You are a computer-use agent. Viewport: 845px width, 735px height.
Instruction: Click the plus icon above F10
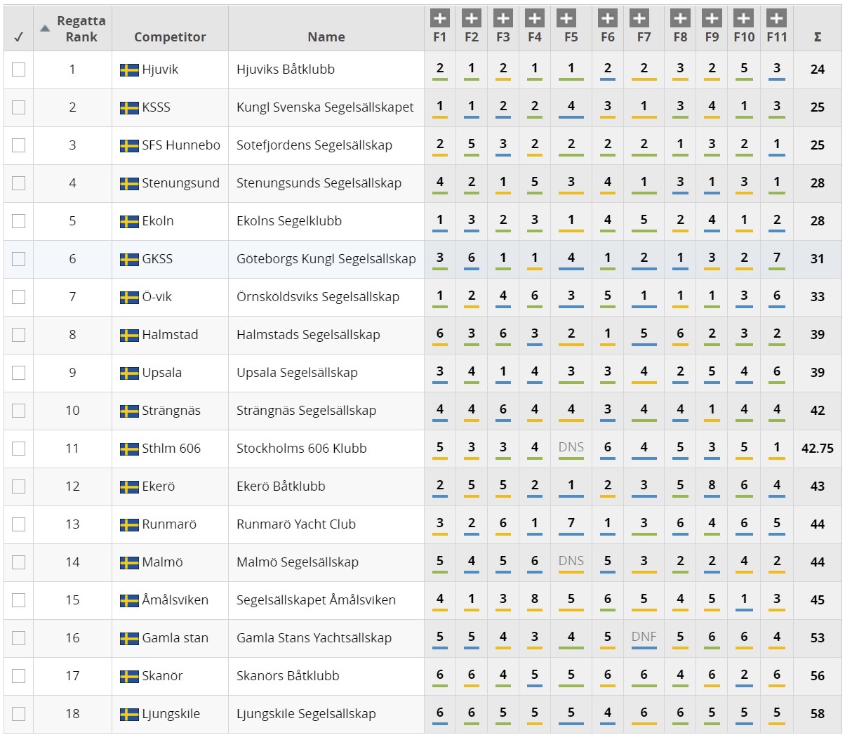click(743, 18)
